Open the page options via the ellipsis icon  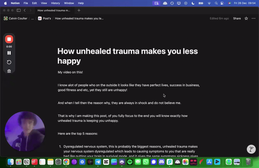[253, 18]
